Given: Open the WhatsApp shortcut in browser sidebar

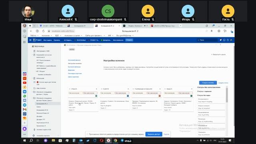Looking at the screenshot, I should (x=25, y=96).
